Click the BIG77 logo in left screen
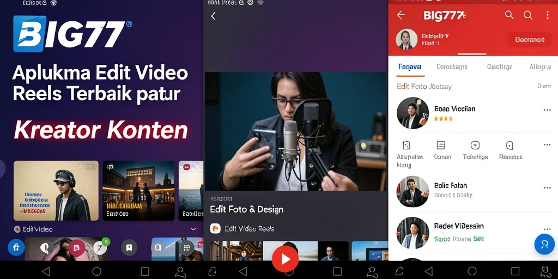The height and width of the screenshot is (279, 558). click(x=72, y=33)
